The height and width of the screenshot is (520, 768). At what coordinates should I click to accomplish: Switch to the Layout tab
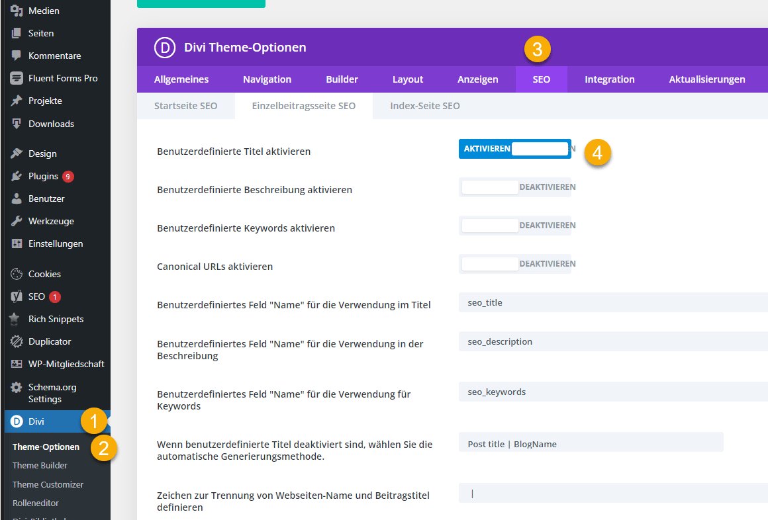point(408,79)
